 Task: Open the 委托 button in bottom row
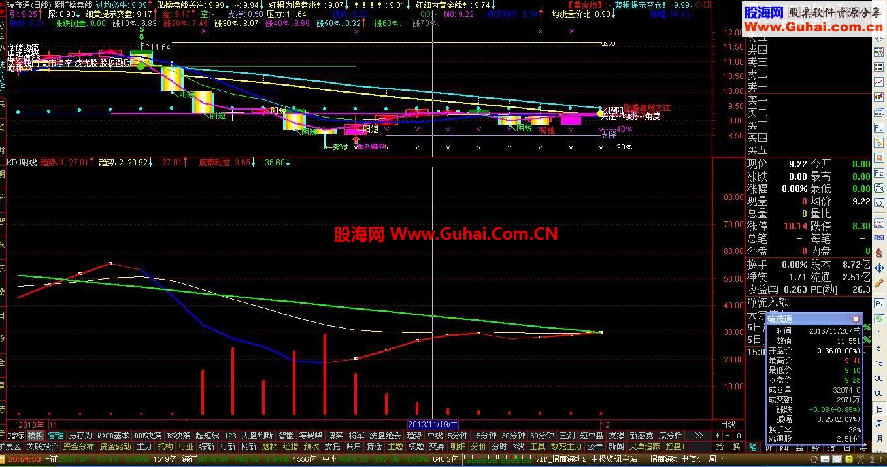(332, 447)
